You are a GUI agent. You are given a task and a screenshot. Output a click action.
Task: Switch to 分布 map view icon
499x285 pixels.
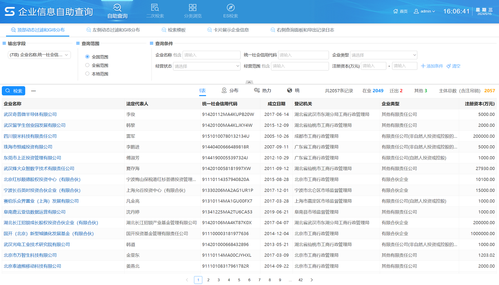(x=224, y=90)
